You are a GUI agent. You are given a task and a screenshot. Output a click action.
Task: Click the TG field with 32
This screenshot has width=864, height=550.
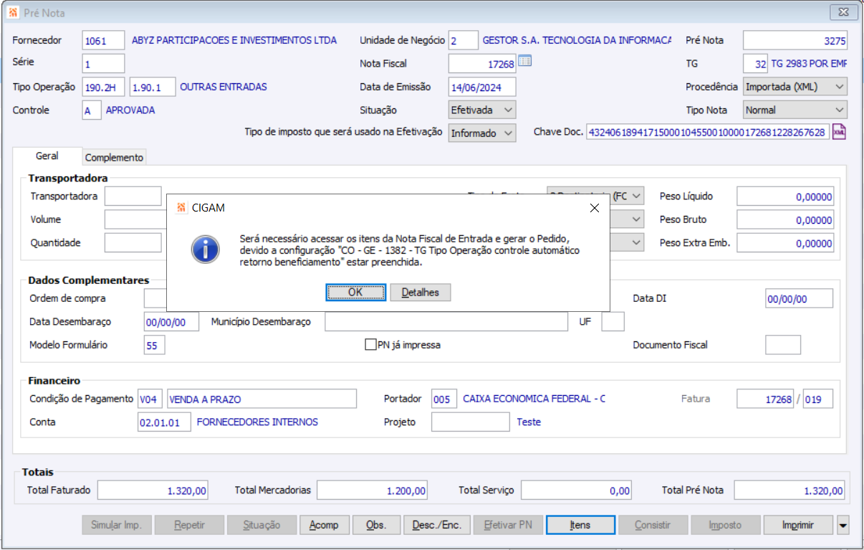[755, 63]
